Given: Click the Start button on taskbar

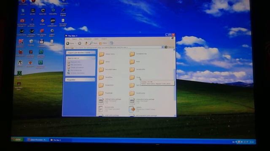Looking at the screenshot, I should click(17, 140).
